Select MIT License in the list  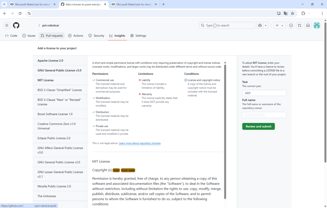click(x=60, y=80)
